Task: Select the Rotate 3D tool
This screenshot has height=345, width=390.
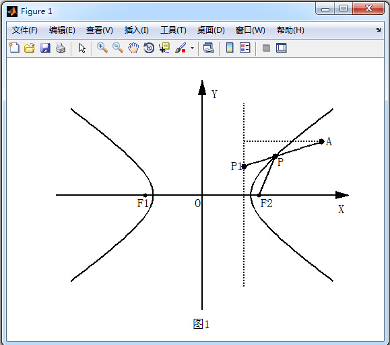Action: [x=149, y=48]
